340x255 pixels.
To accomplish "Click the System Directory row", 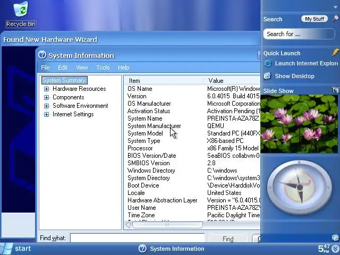I will (x=193, y=178).
